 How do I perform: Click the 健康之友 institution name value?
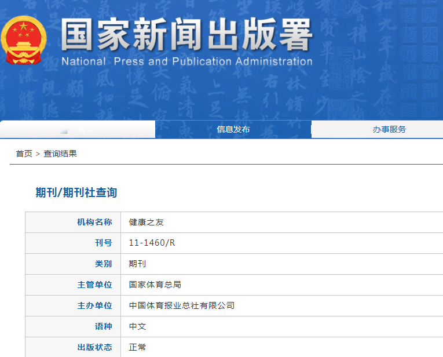(x=147, y=222)
